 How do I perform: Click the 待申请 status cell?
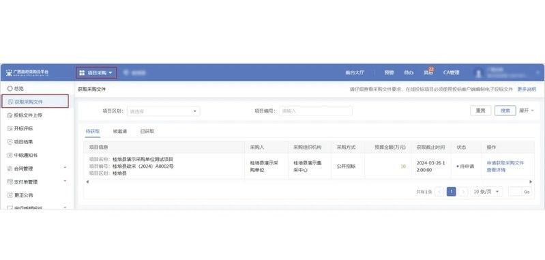point(465,167)
